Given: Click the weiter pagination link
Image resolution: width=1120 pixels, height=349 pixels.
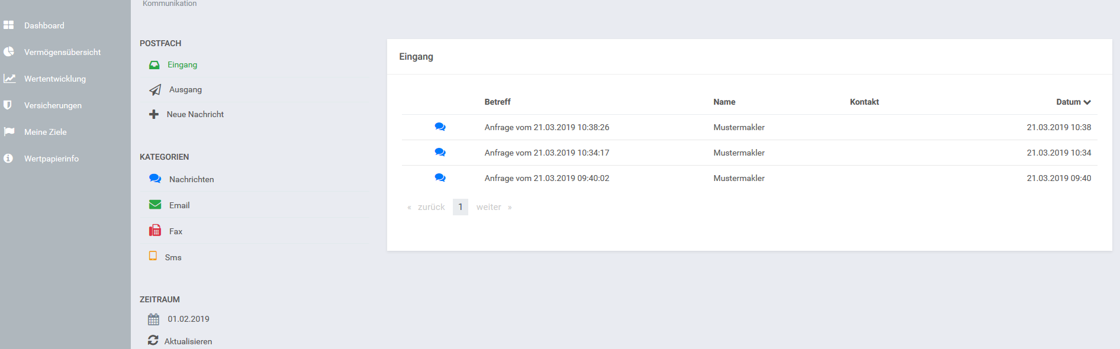Looking at the screenshot, I should tap(489, 207).
